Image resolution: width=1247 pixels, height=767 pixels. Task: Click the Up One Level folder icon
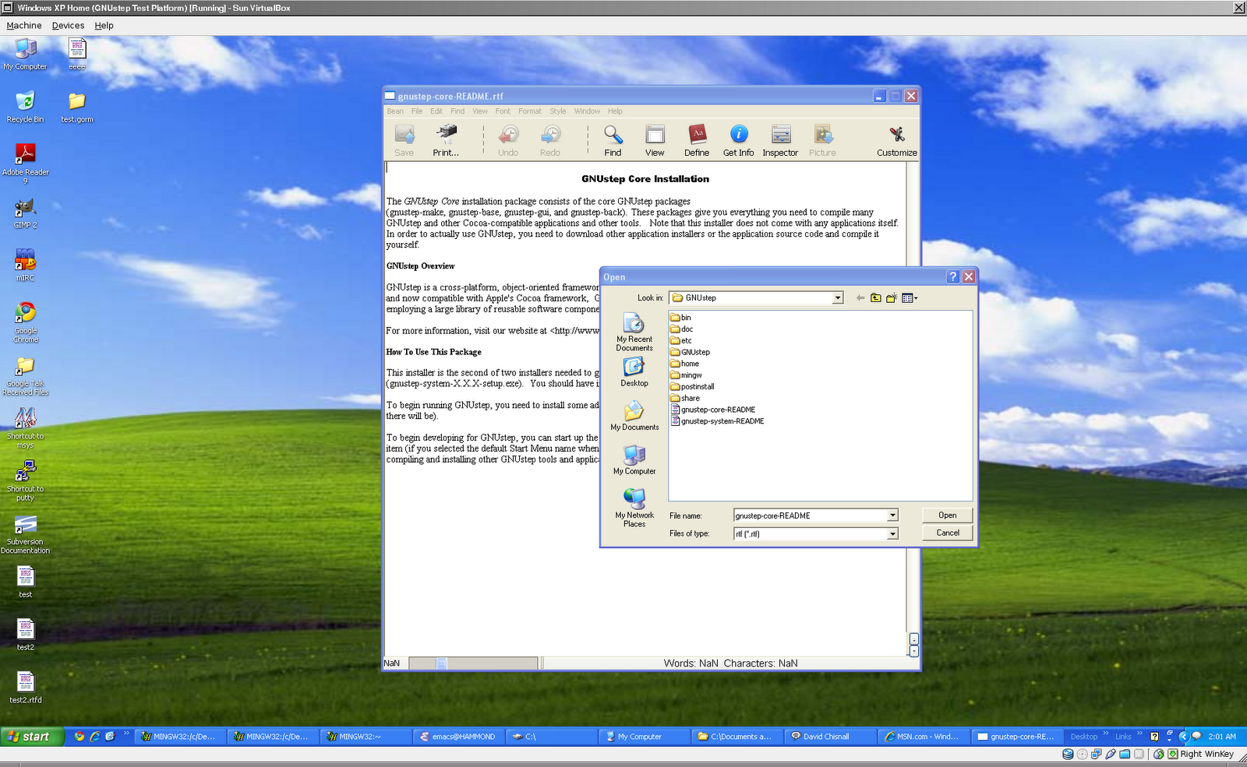[x=874, y=297]
